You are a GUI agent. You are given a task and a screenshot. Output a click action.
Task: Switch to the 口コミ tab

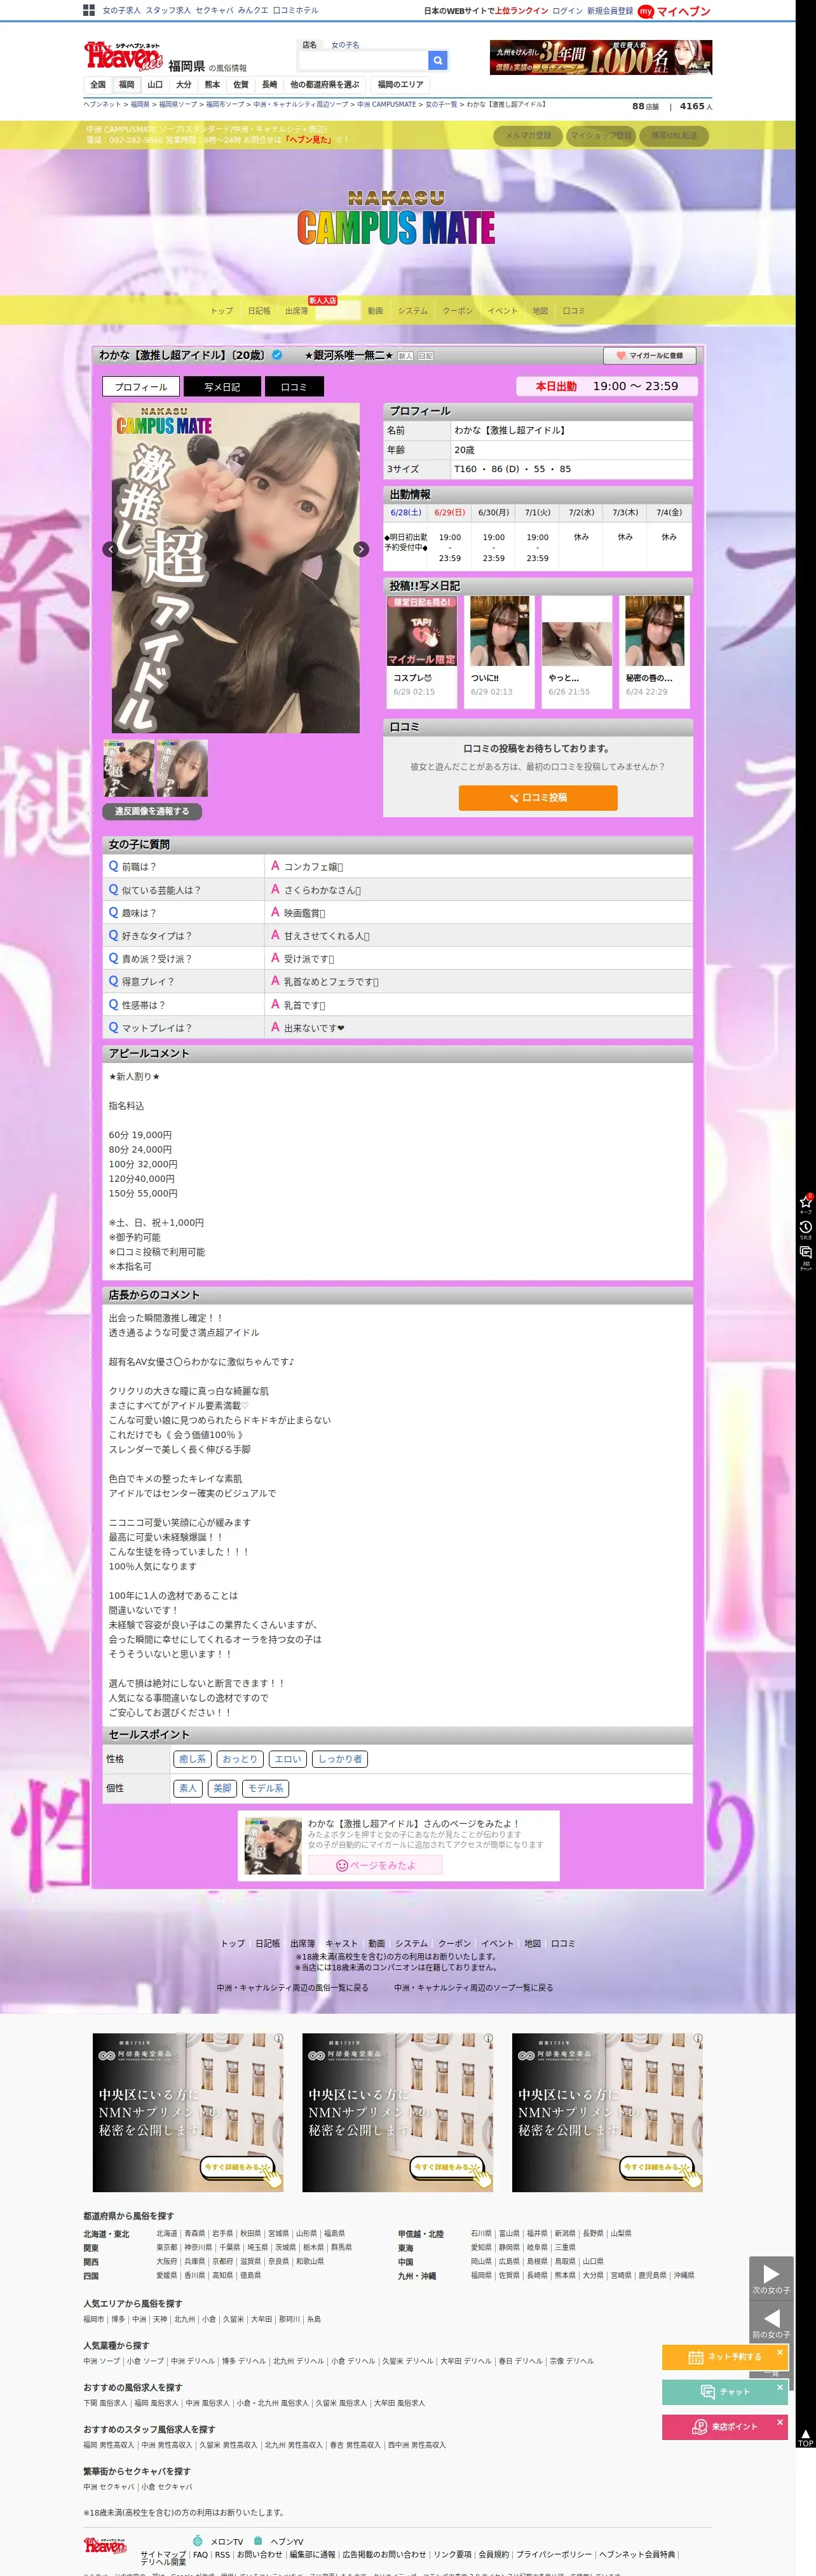click(x=294, y=387)
